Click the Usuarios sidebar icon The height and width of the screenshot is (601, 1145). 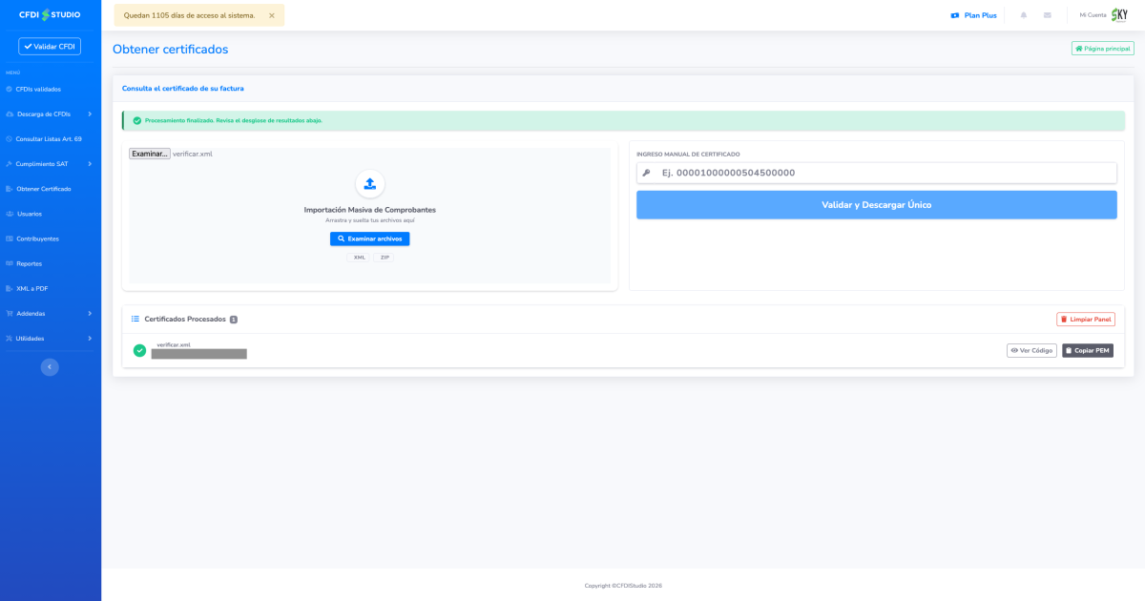(10, 214)
